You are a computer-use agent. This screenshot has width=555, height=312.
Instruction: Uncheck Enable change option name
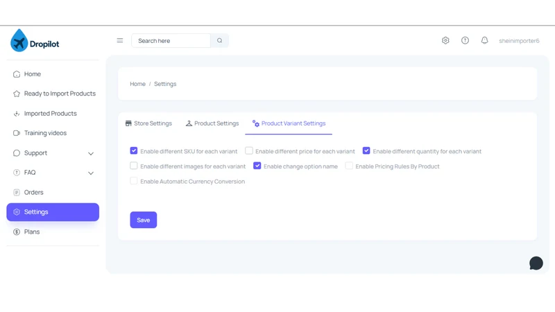(257, 166)
